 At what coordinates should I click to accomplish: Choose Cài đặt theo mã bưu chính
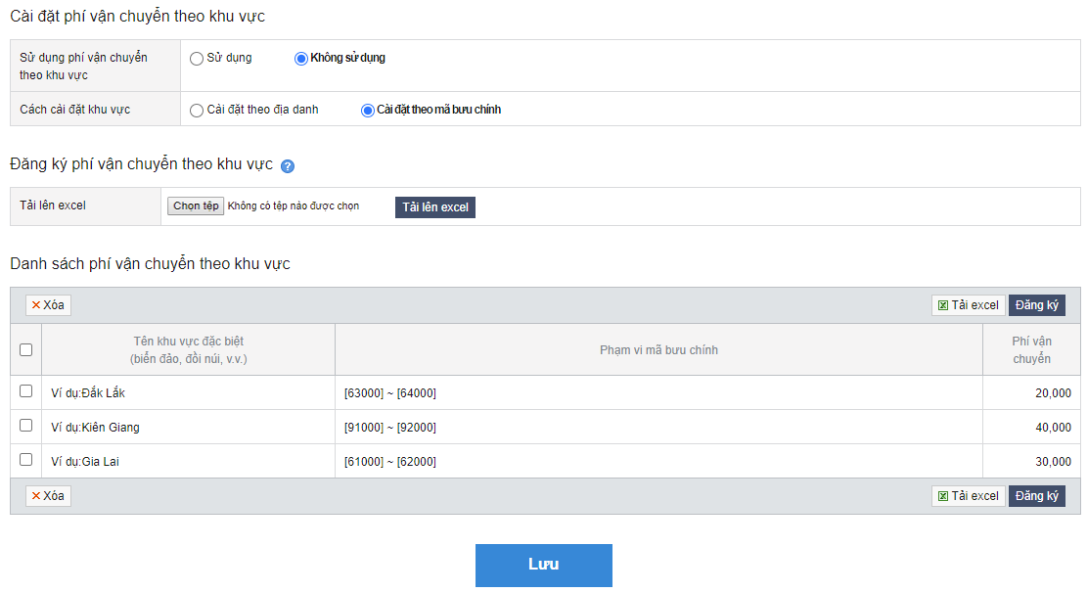coord(368,111)
